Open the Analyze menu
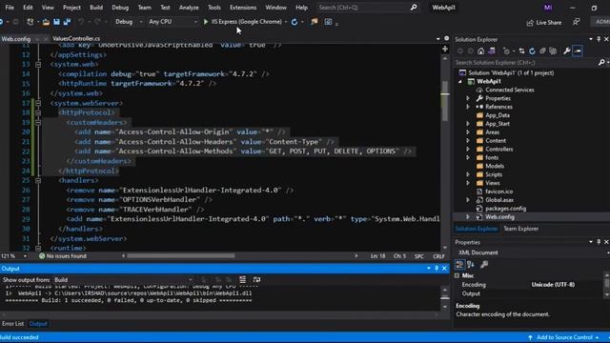This screenshot has height=343, width=610. (189, 8)
